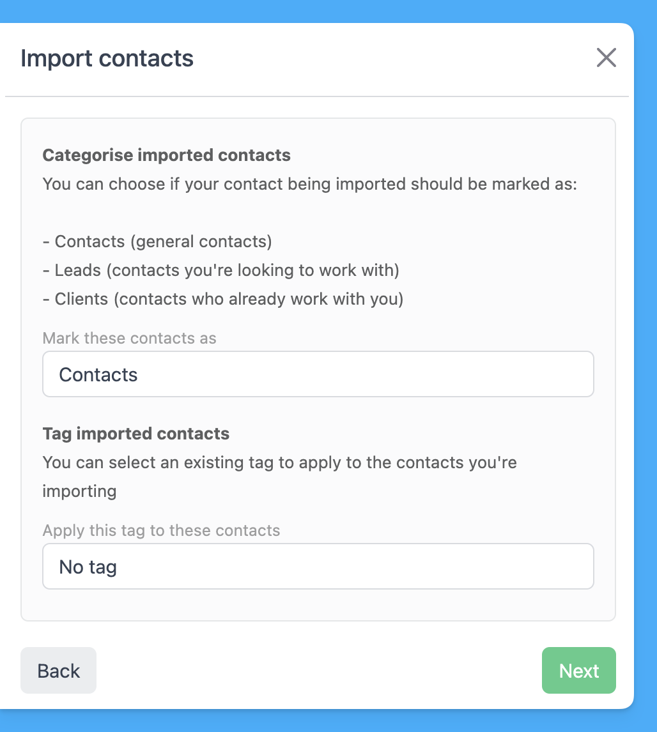The image size is (657, 732).
Task: Expand the "No tag" tag selector
Action: 318,567
